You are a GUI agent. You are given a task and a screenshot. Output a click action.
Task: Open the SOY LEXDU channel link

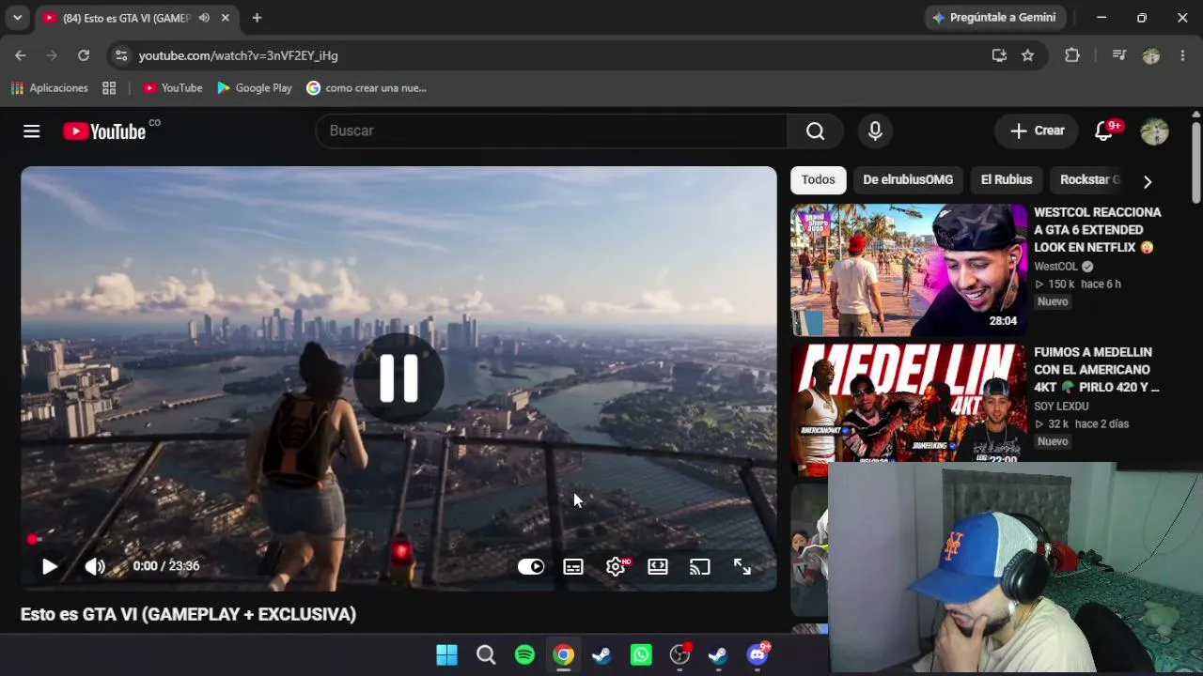pyautogui.click(x=1061, y=407)
